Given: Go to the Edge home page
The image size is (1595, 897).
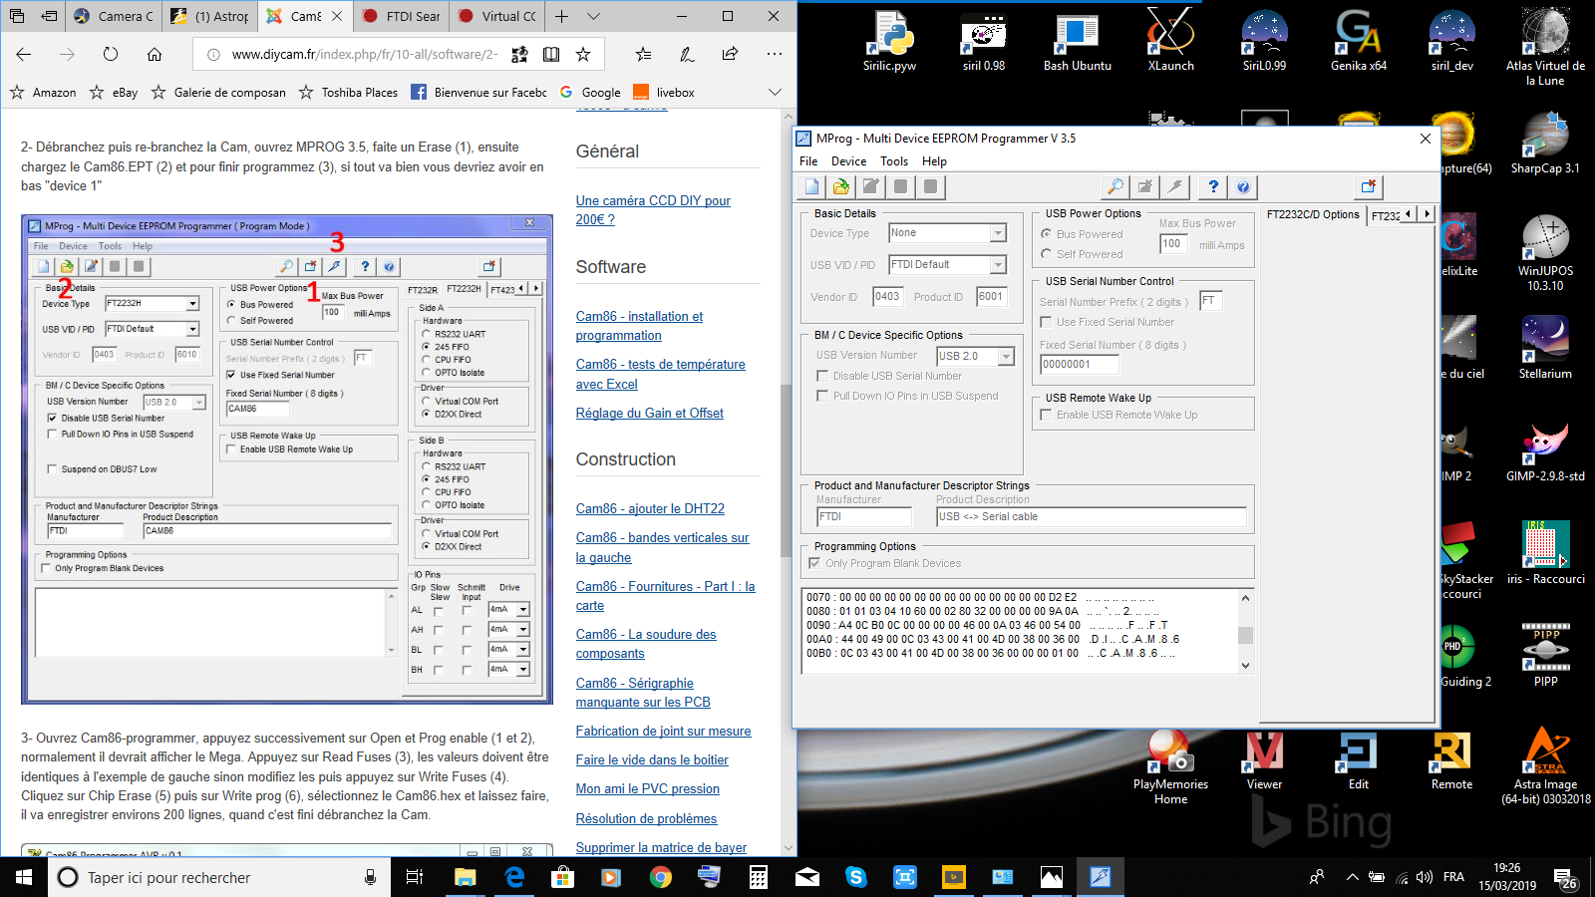Looking at the screenshot, I should (155, 54).
